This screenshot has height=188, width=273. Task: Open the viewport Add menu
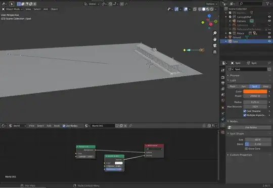click(x=45, y=9)
